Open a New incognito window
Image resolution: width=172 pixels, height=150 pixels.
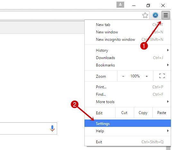tap(128, 40)
